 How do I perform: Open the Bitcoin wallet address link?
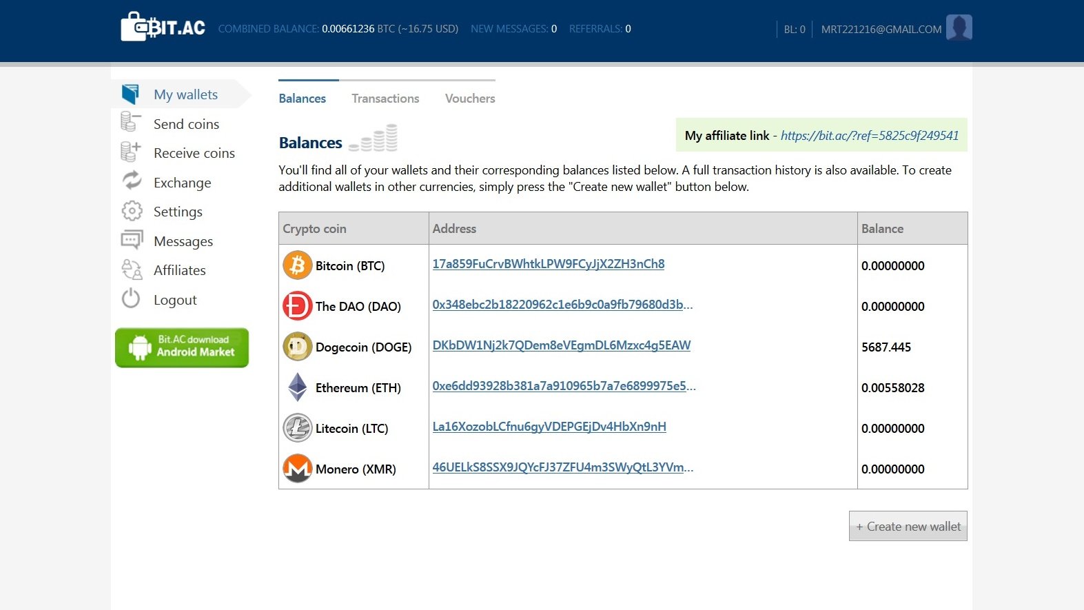(x=549, y=264)
